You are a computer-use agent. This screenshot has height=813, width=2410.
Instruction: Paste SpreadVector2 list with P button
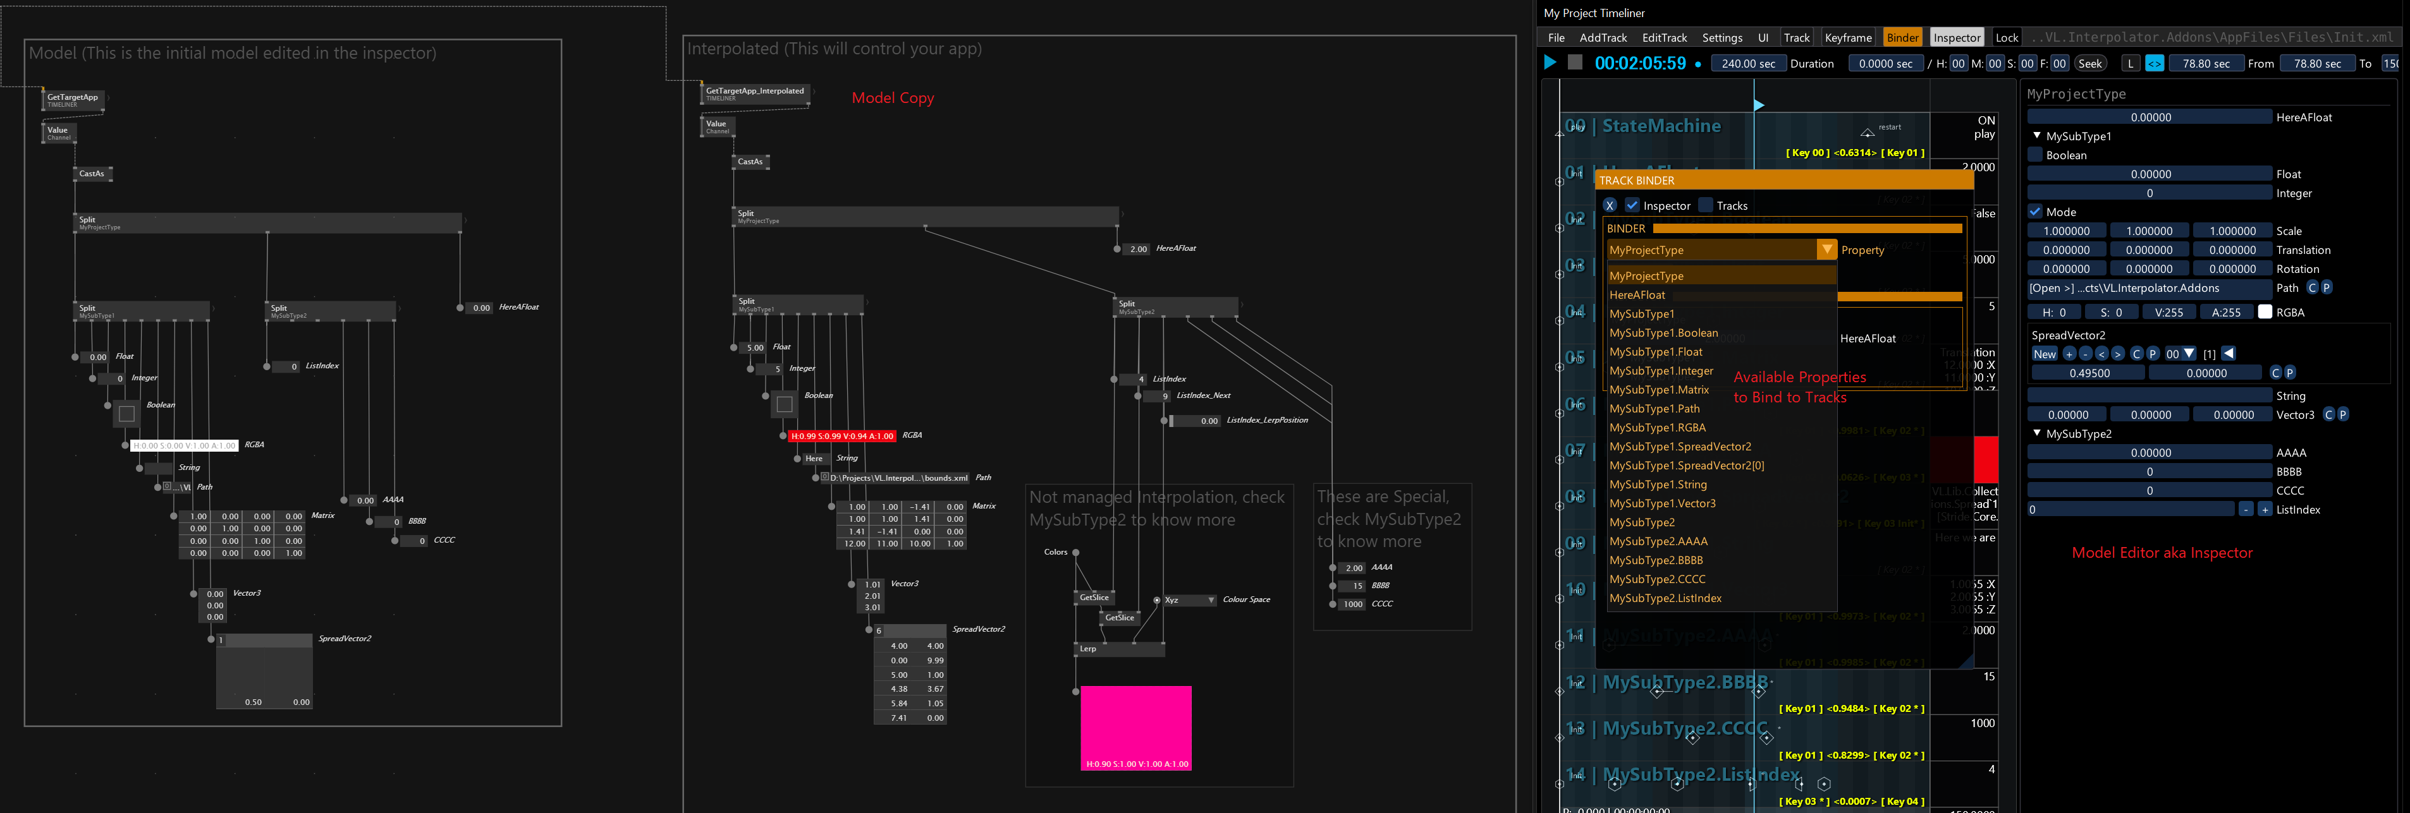click(x=2152, y=354)
